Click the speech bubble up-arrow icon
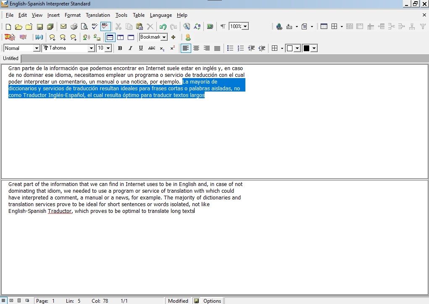 click(63, 37)
